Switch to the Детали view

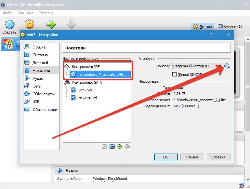[202, 26]
